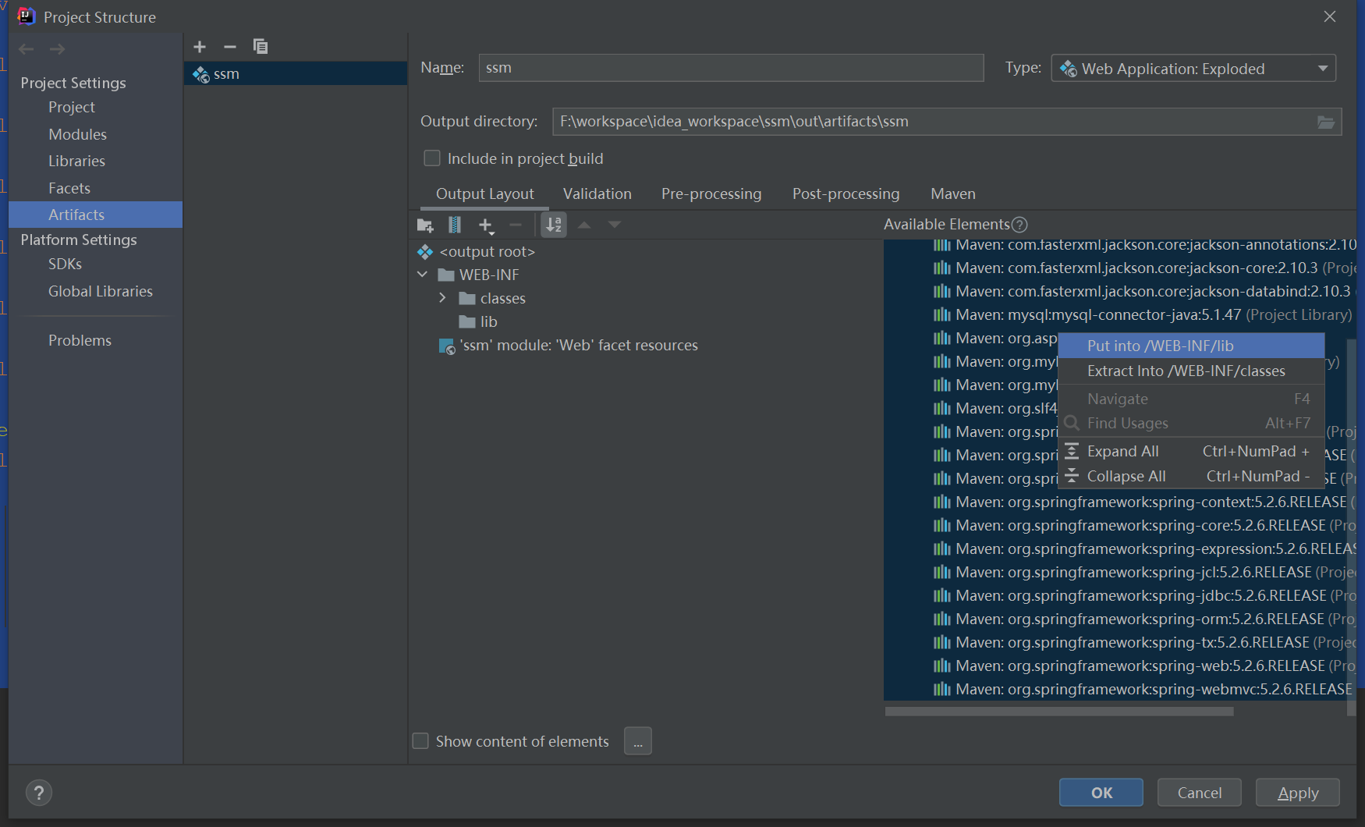This screenshot has height=827, width=1365.
Task: Click the Web facet resources icon
Action: 447,346
